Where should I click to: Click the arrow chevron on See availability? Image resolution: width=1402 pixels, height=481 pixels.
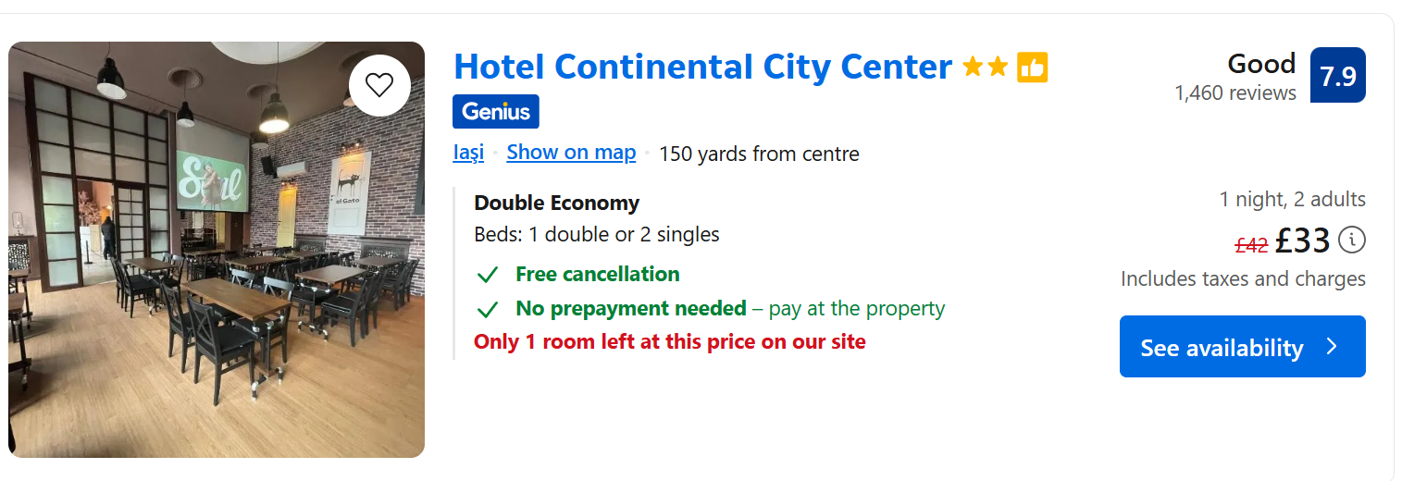[x=1332, y=347]
